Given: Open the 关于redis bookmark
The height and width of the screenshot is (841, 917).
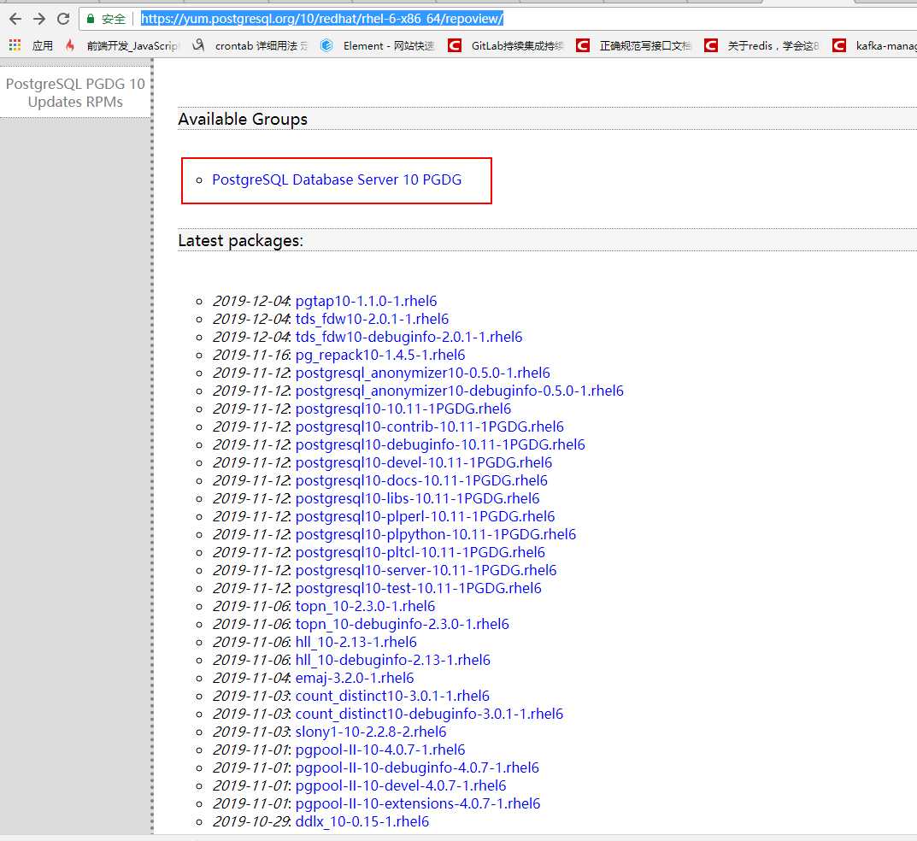Looking at the screenshot, I should point(773,45).
